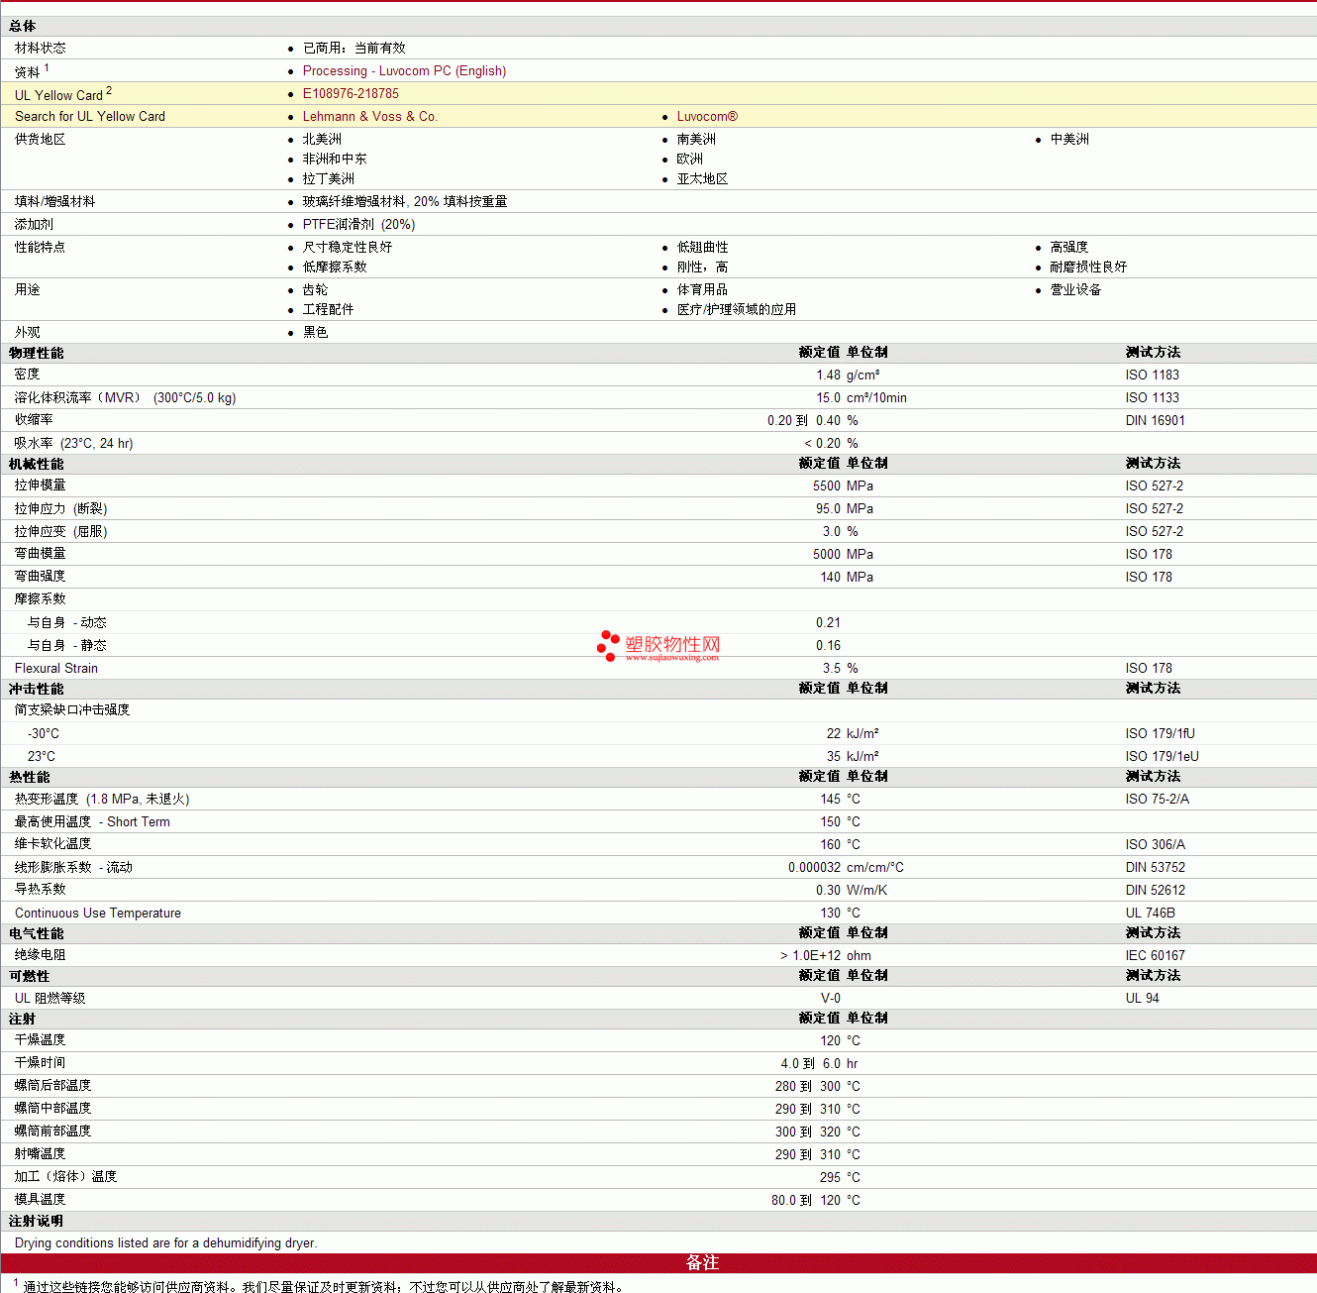
Task: Select the 已商用: 当前有效 status text
Action: click(x=354, y=49)
